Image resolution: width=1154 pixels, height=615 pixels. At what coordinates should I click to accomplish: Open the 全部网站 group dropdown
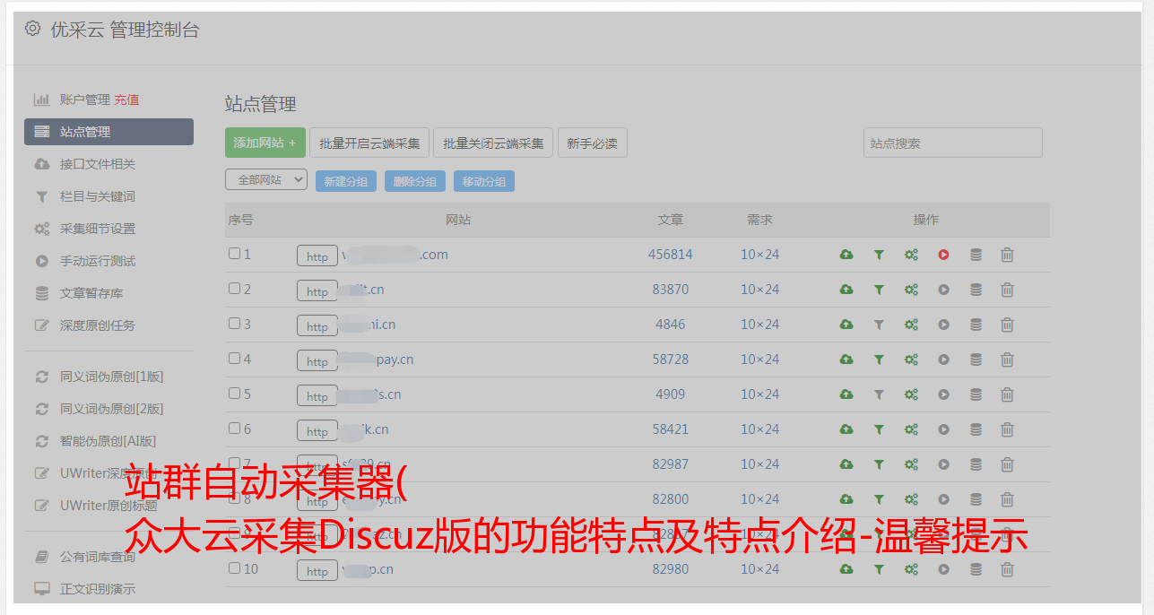tap(266, 180)
